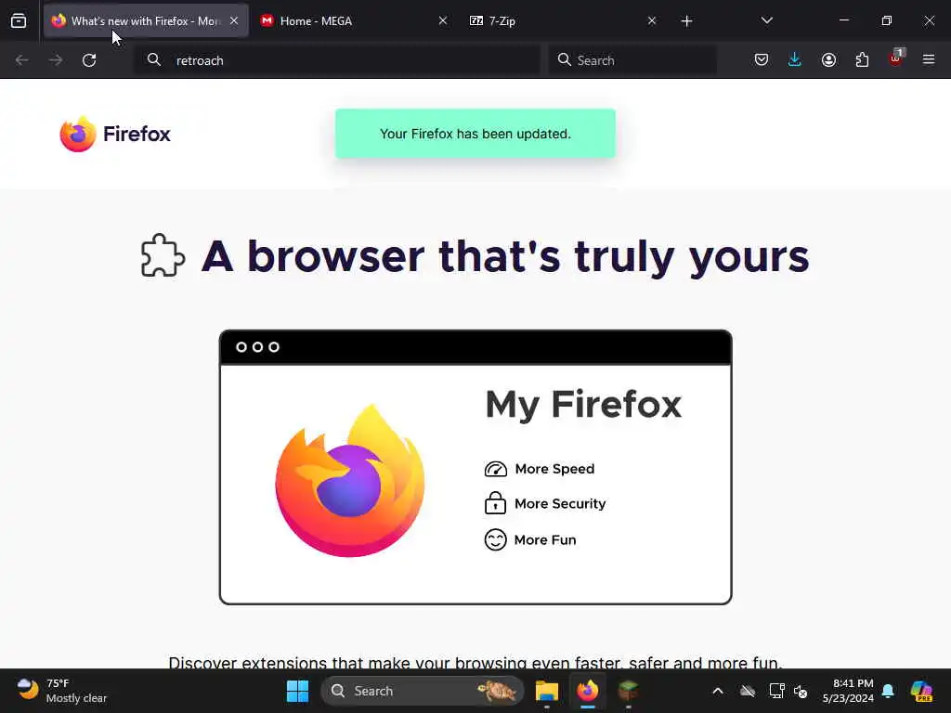Open the weather widget showing 75°F

(62, 691)
